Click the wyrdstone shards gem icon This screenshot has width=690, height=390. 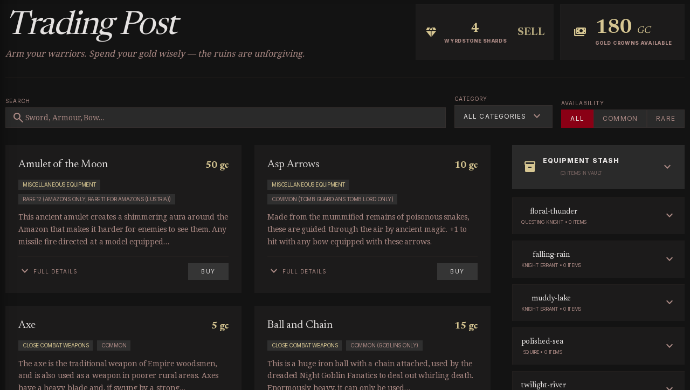coord(431,32)
